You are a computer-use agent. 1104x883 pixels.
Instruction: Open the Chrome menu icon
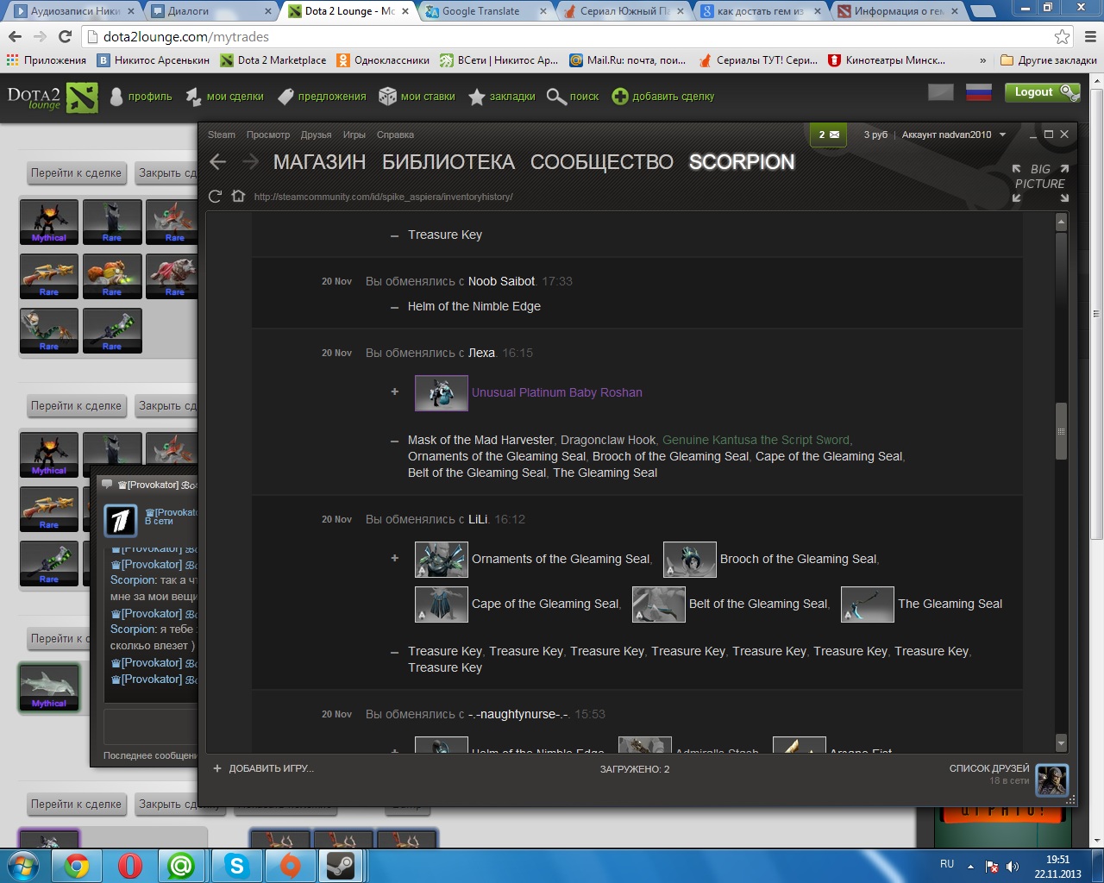[1090, 37]
